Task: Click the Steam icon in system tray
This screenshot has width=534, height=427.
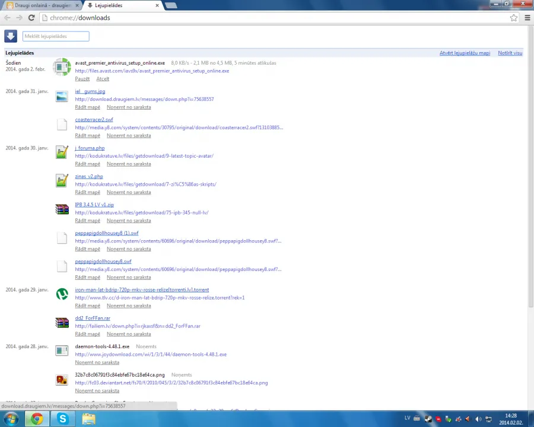Action: (x=428, y=419)
